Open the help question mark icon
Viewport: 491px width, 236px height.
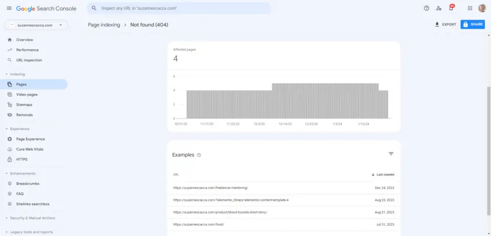pos(426,9)
